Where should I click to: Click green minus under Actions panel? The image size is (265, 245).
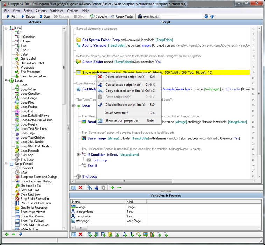tap(14, 234)
